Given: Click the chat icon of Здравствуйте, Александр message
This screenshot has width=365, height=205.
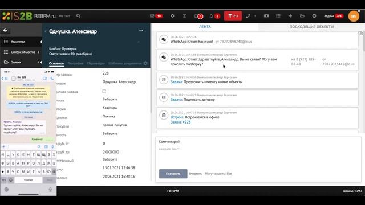Looking at the screenshot, I should tap(164, 57).
